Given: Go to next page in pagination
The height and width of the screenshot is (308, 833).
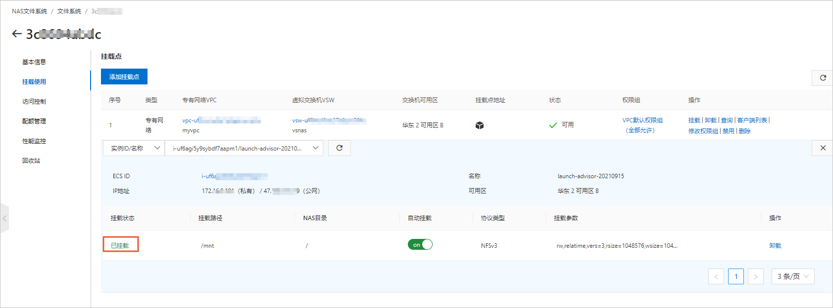Looking at the screenshot, I should coord(756,276).
